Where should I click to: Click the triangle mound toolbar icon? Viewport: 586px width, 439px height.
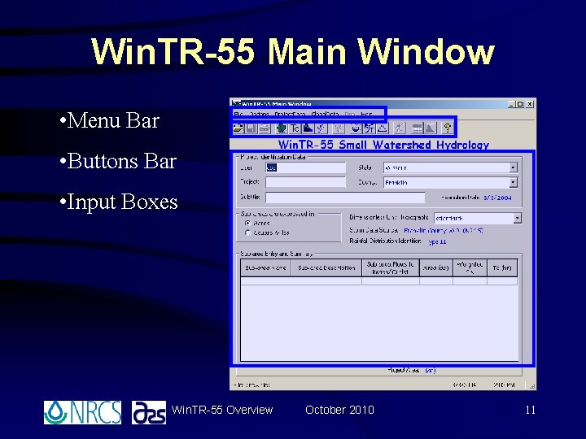(x=383, y=128)
